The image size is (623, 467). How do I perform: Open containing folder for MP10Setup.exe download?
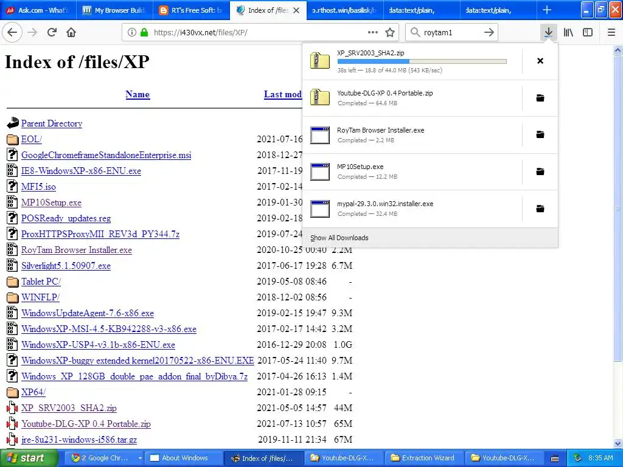point(540,171)
